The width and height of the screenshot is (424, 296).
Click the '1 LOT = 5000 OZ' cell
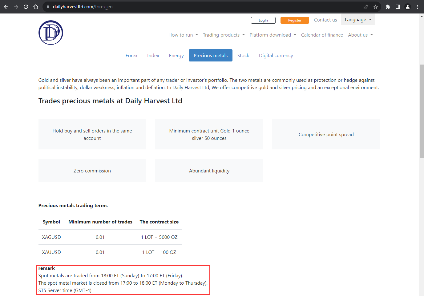click(x=159, y=237)
